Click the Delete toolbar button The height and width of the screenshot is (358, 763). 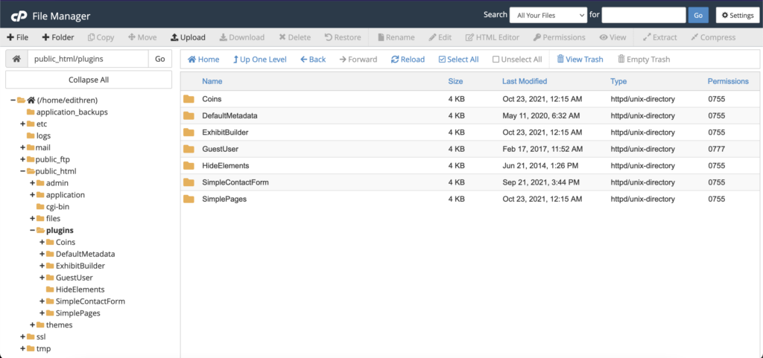pos(295,37)
